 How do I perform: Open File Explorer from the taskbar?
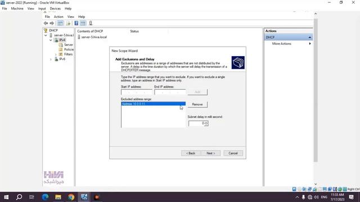coord(58,197)
